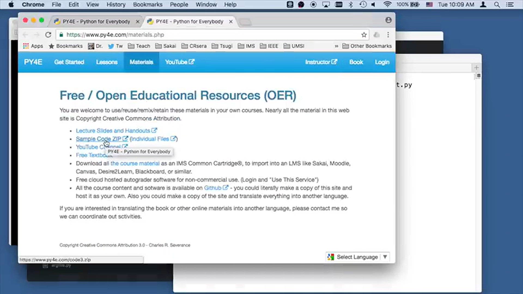This screenshot has width=523, height=294.
Task: Go to PY4E home brand link
Action: [33, 62]
